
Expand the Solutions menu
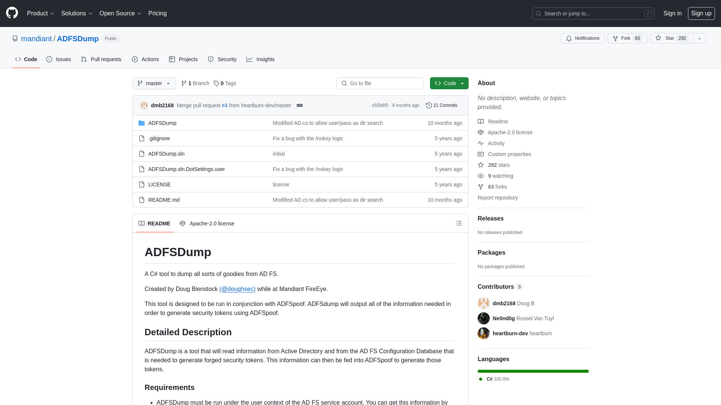[x=77, y=13]
